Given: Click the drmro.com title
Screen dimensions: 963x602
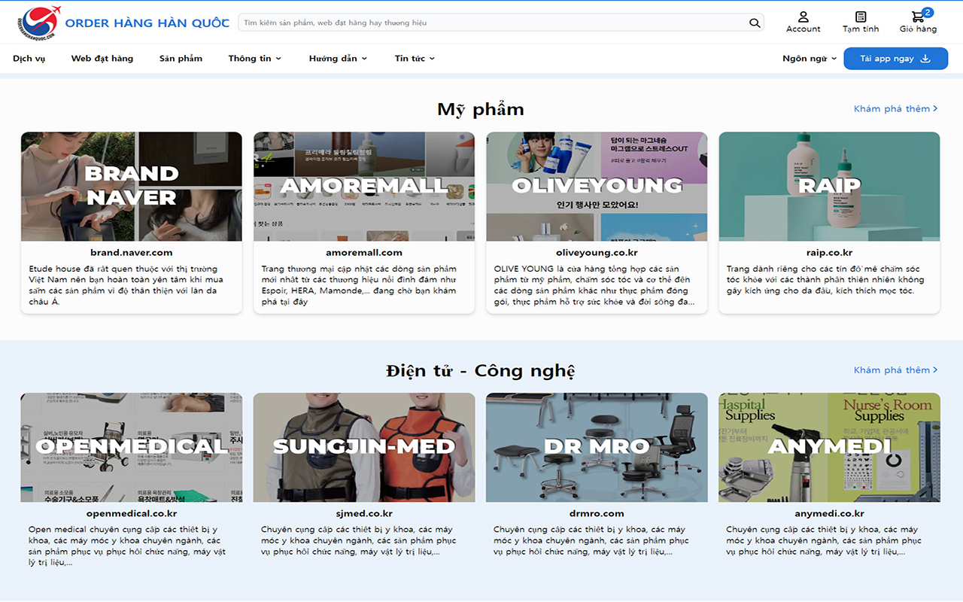Looking at the screenshot, I should [x=597, y=514].
